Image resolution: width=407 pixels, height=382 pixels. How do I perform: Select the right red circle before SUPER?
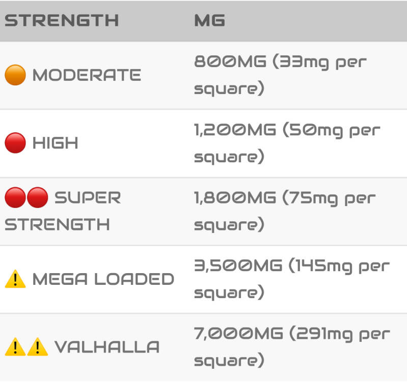(x=37, y=197)
